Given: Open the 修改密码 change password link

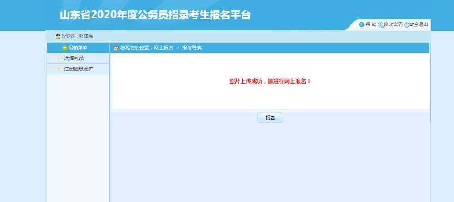Looking at the screenshot, I should 393,24.
